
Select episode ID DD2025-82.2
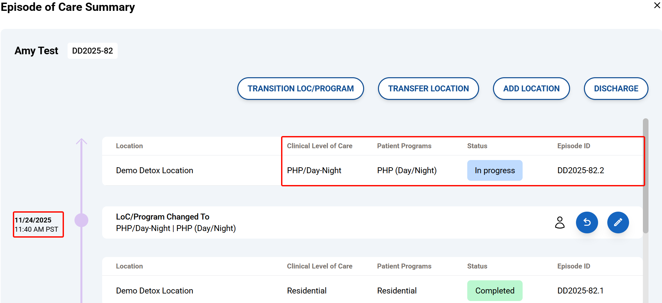click(580, 171)
